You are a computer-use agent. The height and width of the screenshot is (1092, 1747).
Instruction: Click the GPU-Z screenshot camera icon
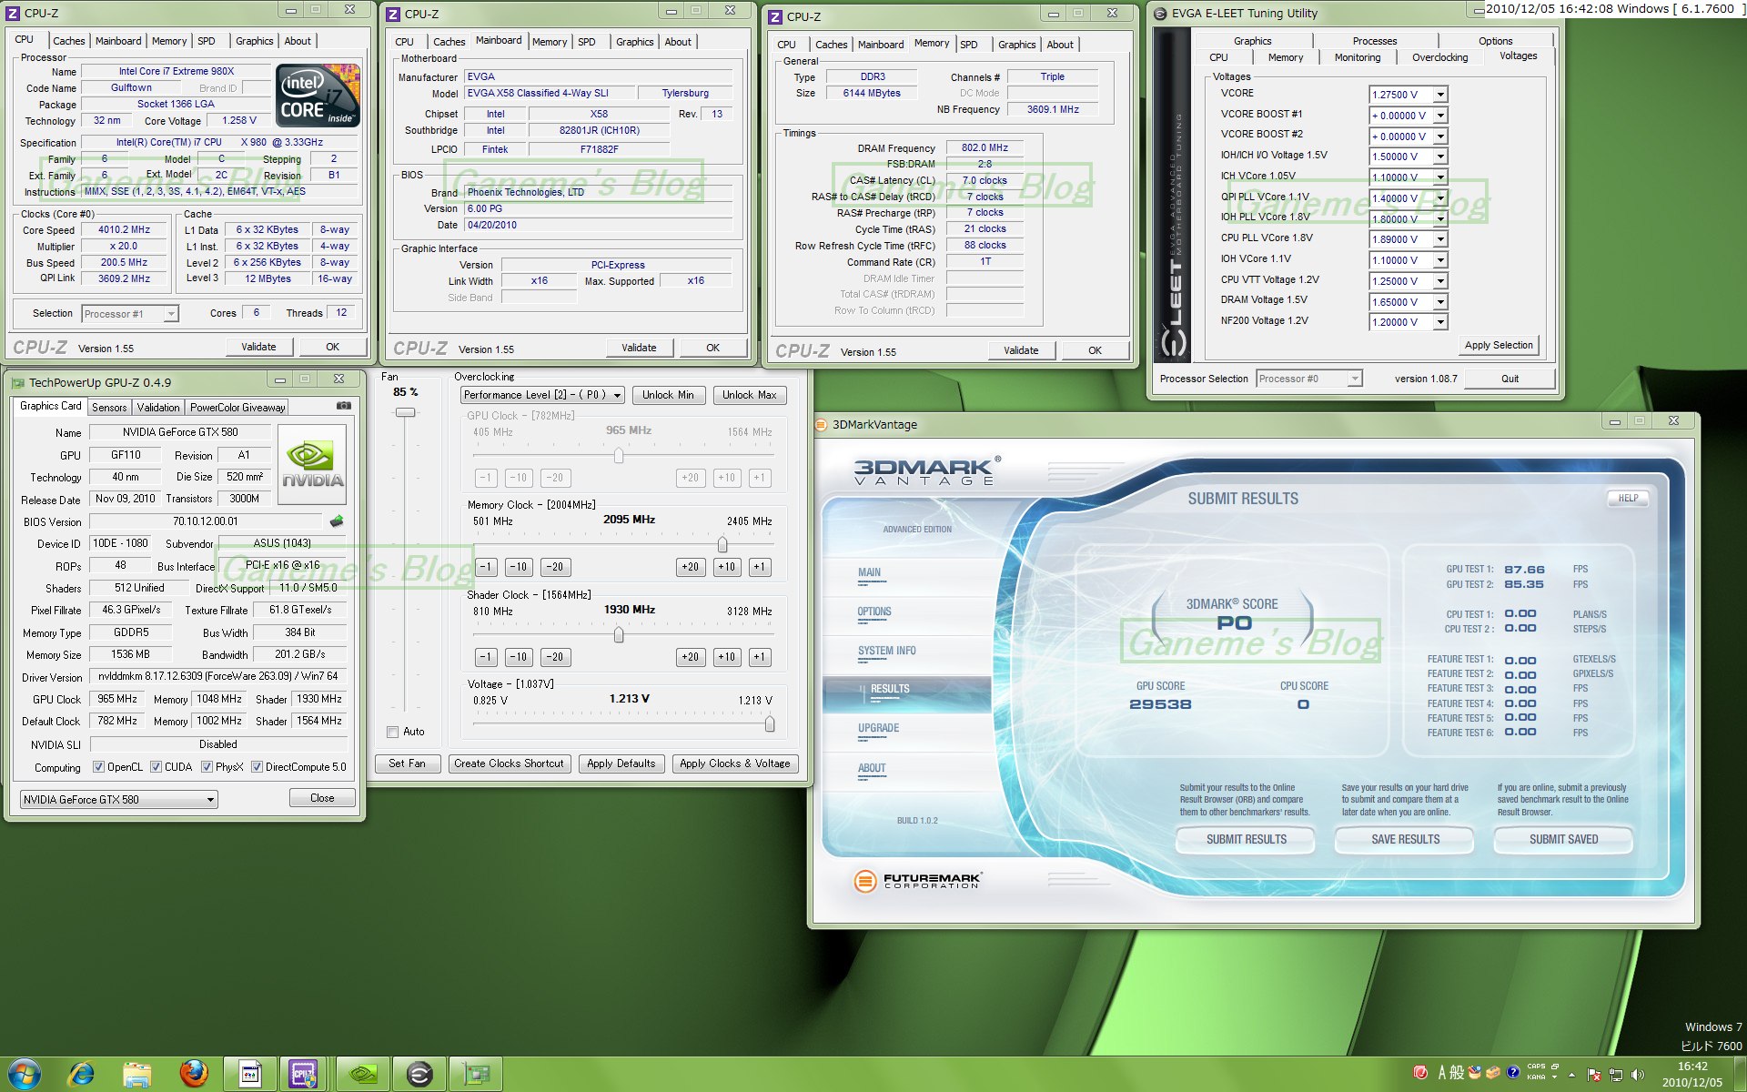[344, 406]
